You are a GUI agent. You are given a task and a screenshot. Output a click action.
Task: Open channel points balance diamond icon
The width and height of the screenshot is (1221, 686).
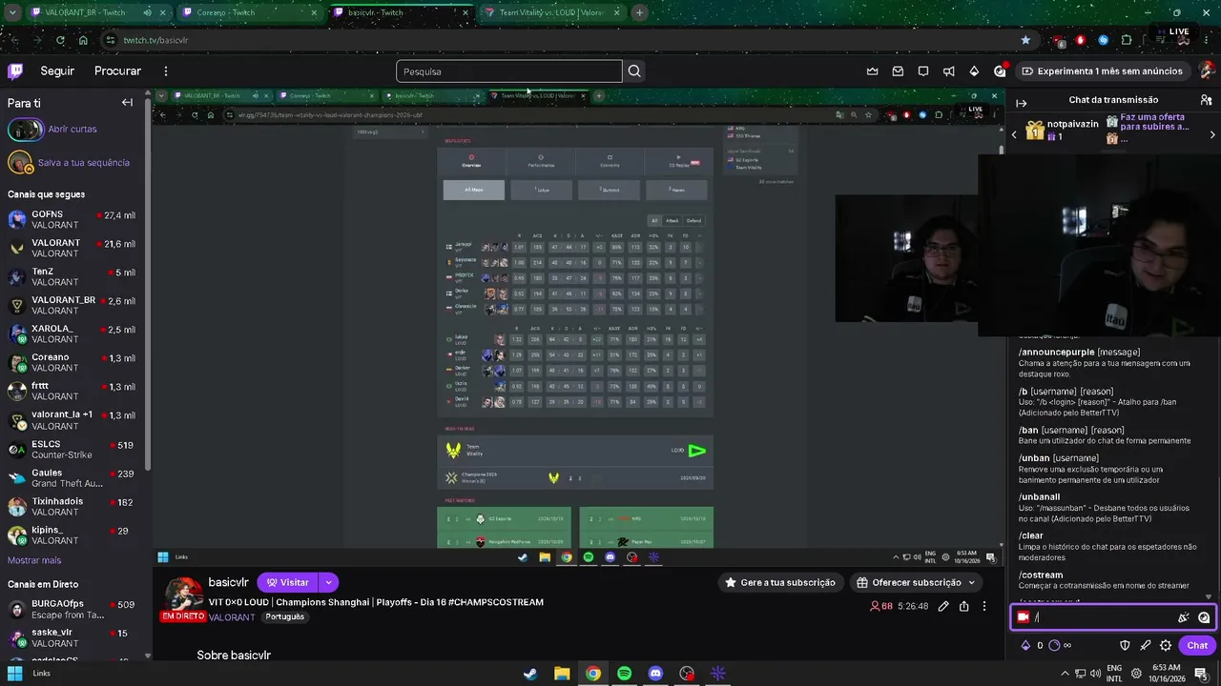[x=1026, y=645]
